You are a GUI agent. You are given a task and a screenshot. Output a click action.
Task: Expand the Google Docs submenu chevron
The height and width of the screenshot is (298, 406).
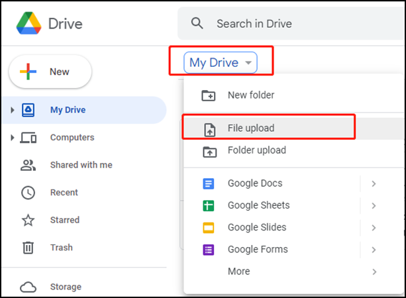click(x=374, y=184)
